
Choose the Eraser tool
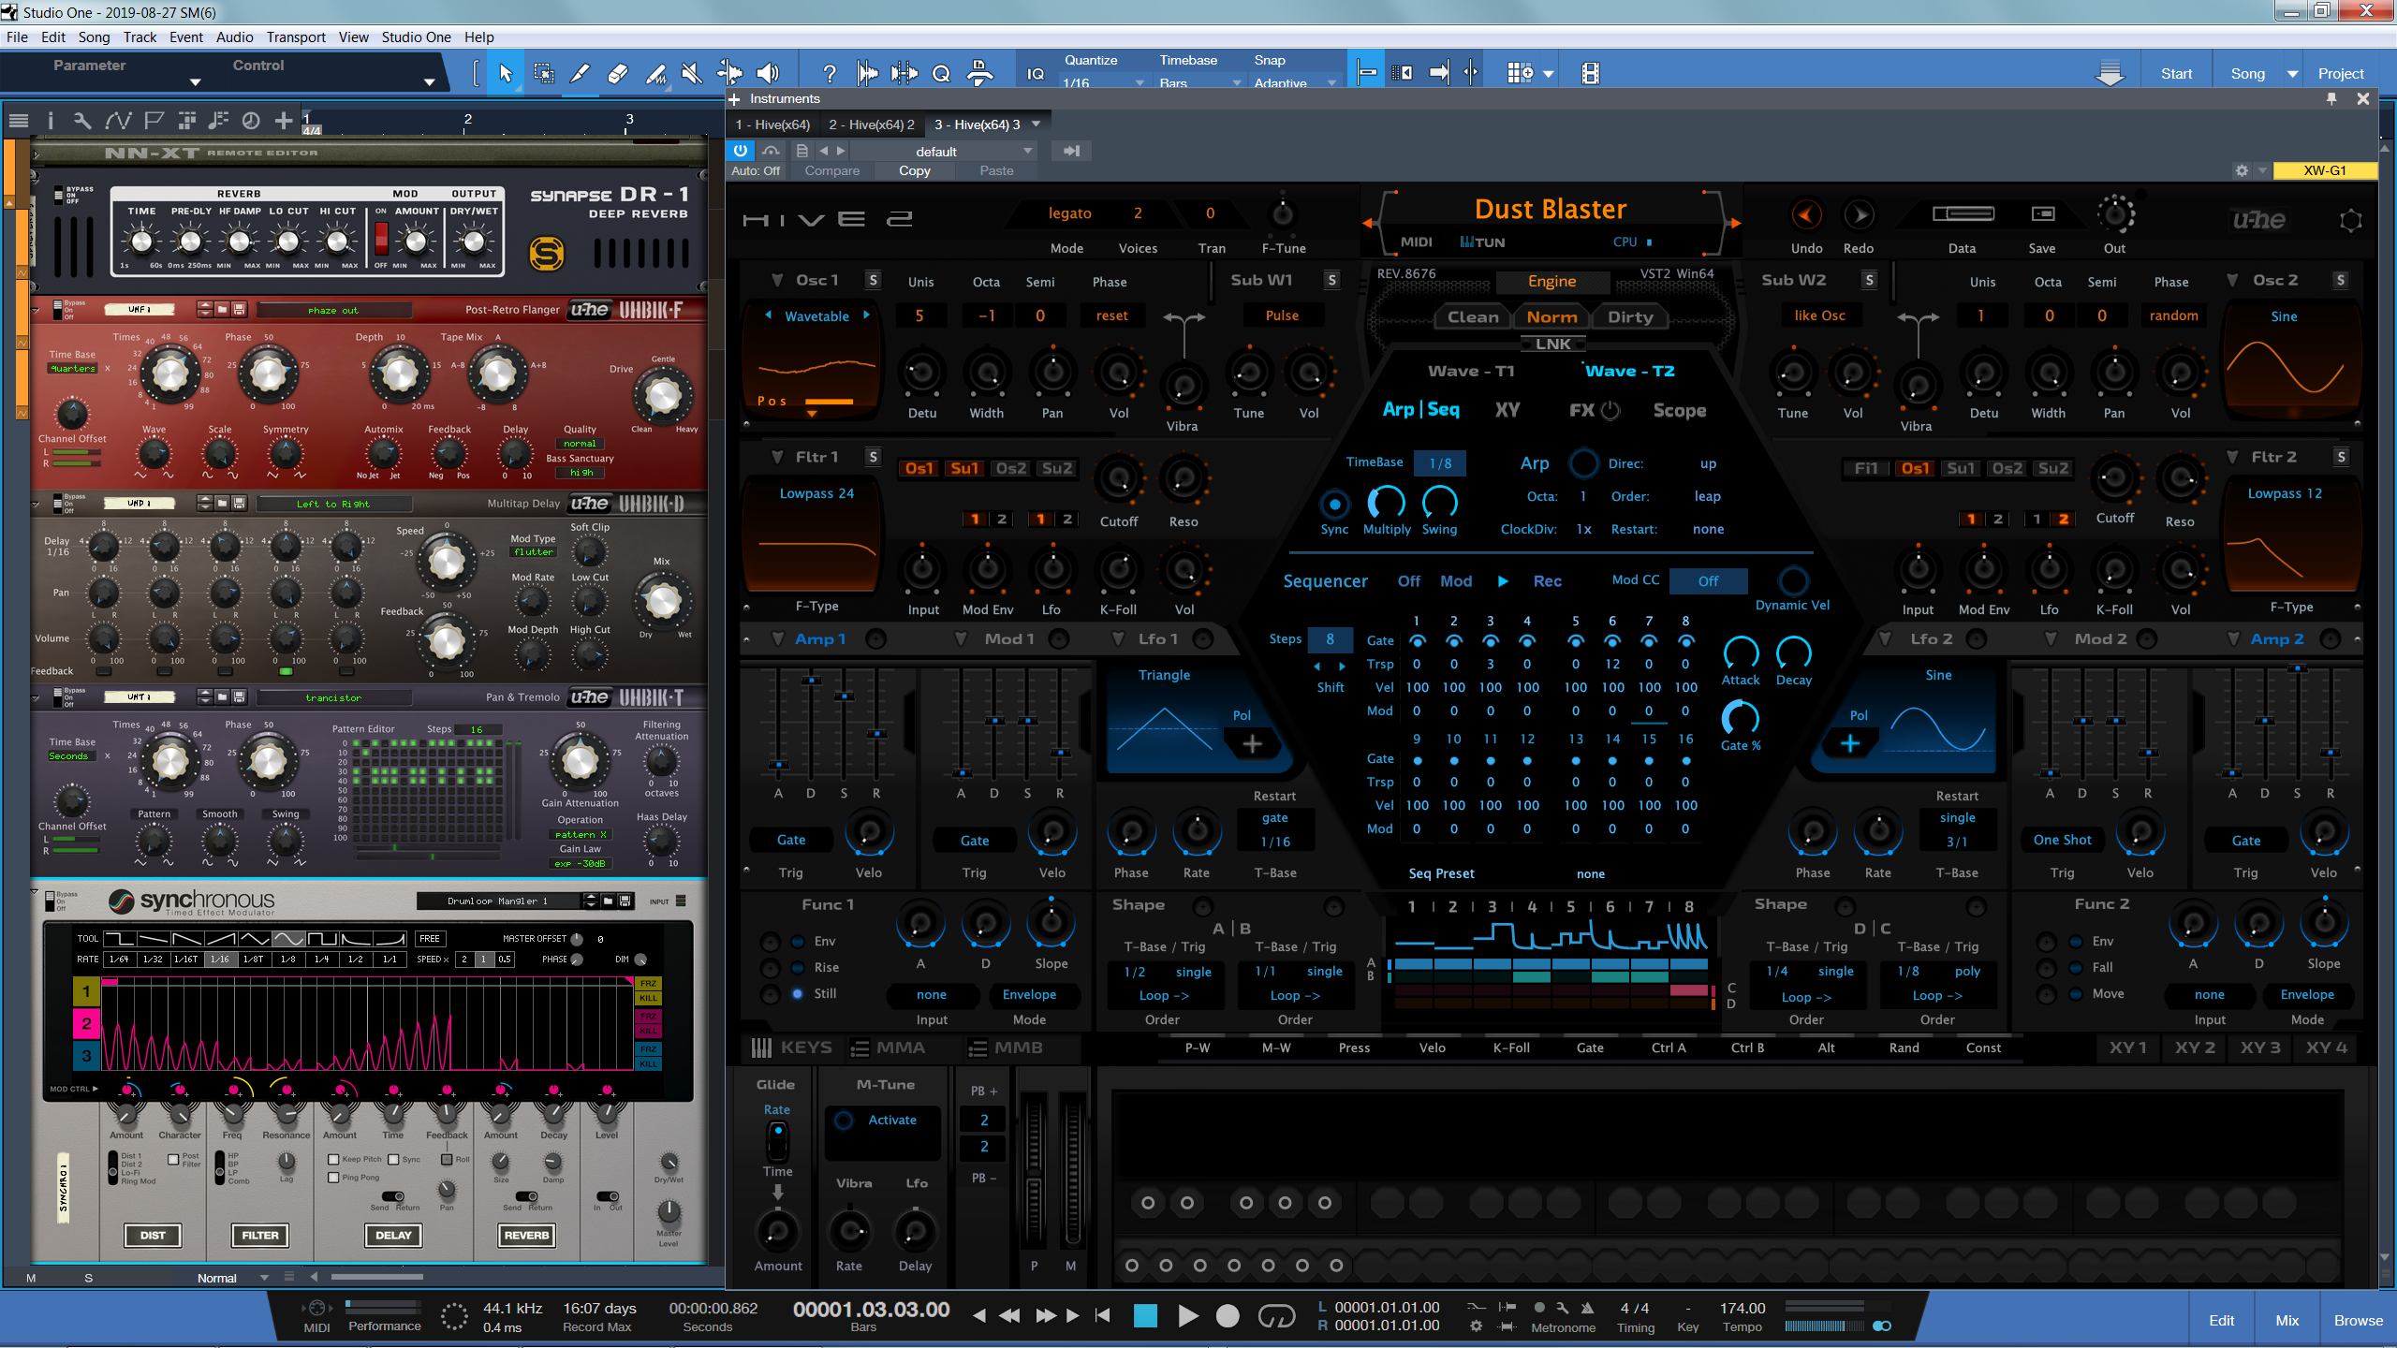(618, 73)
